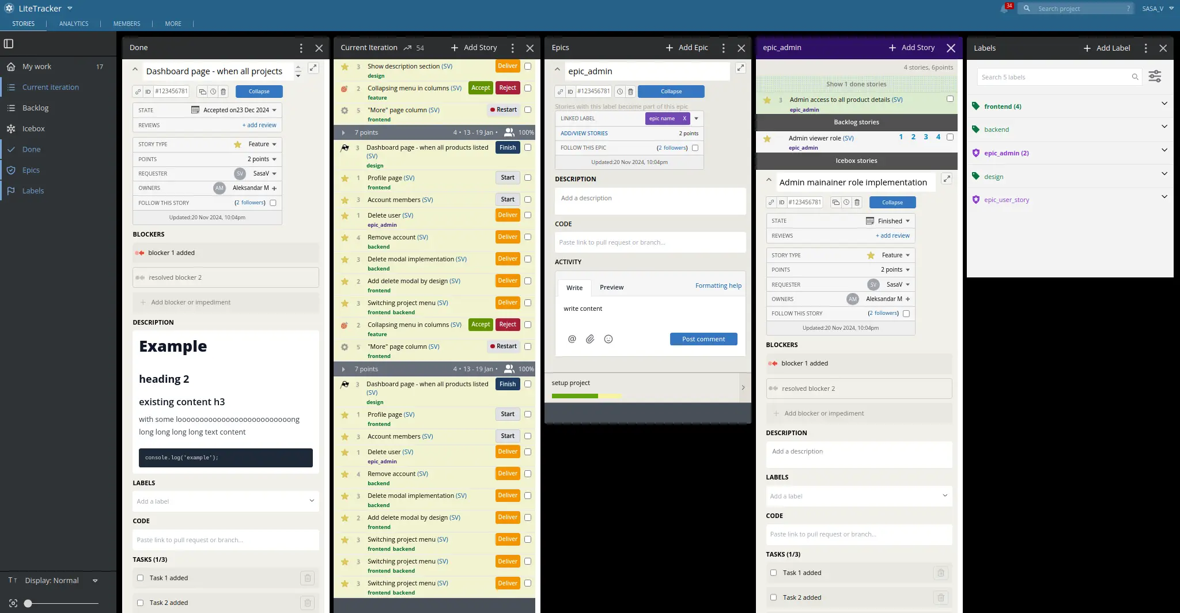This screenshot has height=613, width=1180.
Task: Click the Post comment button
Action: point(703,339)
